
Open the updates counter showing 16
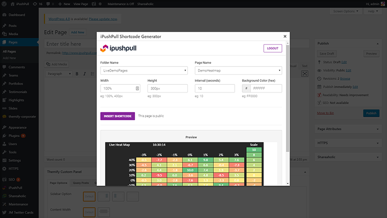tap(38, 4)
